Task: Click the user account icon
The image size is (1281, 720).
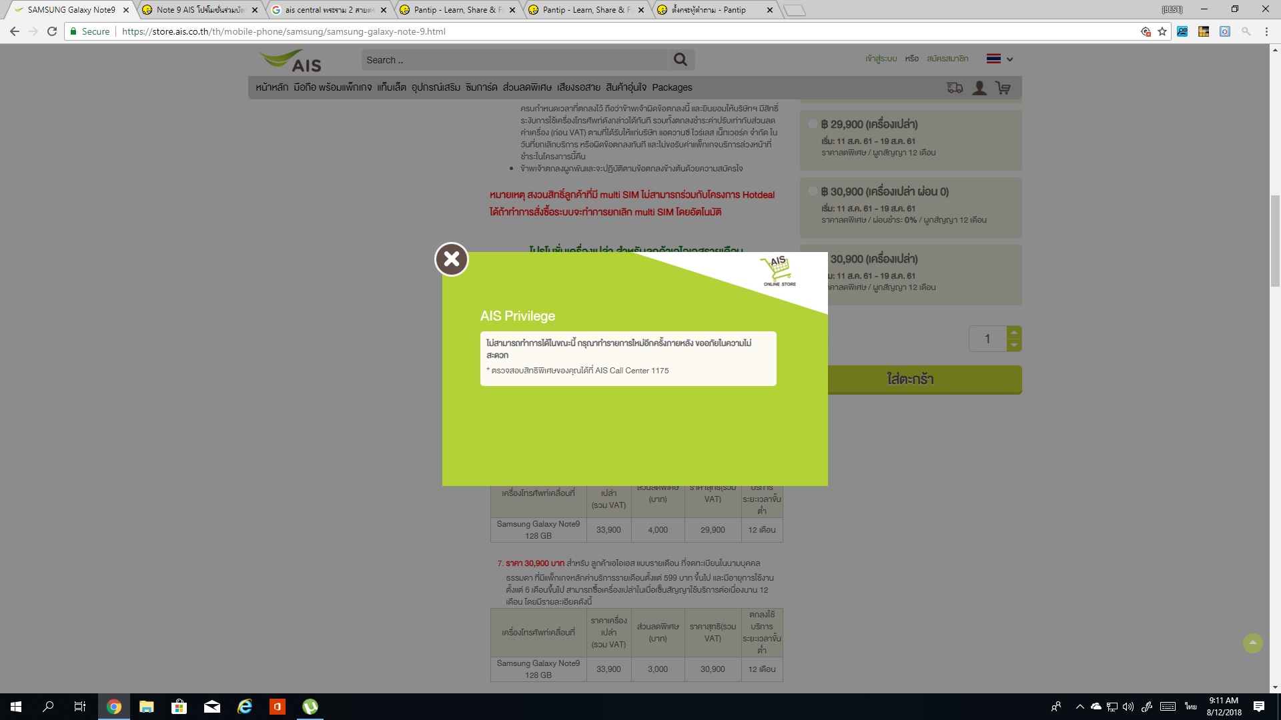Action: 979,88
